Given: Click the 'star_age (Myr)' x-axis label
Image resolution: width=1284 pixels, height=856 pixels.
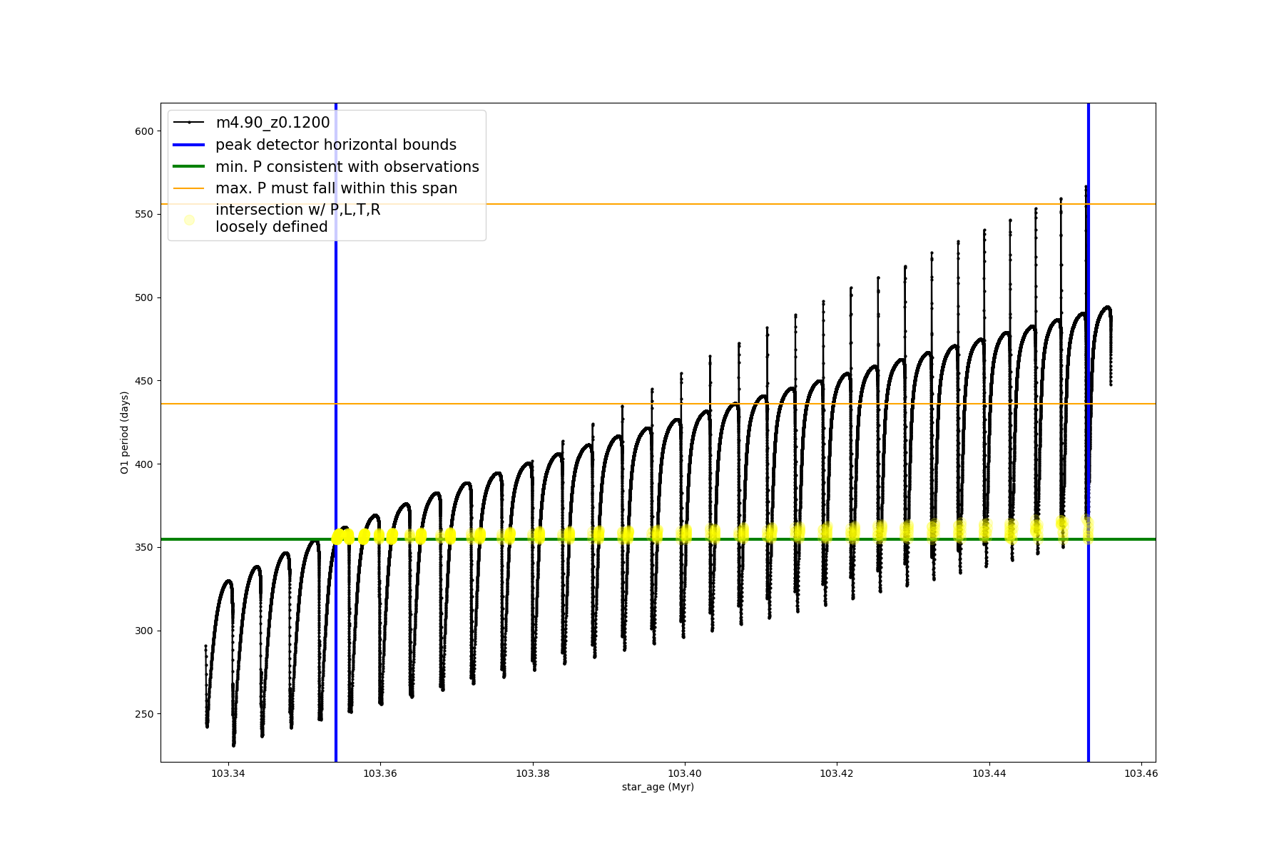Looking at the screenshot, I should pyautogui.click(x=658, y=787).
